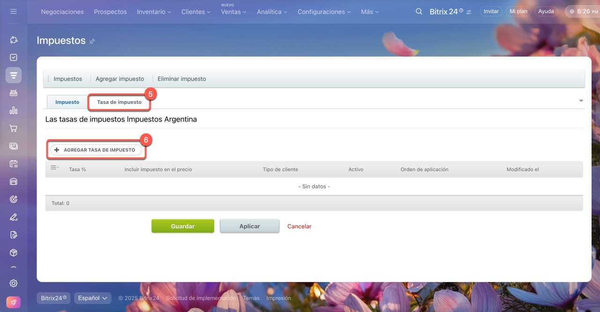
Task: Click the Cancelar link
Action: pos(299,226)
